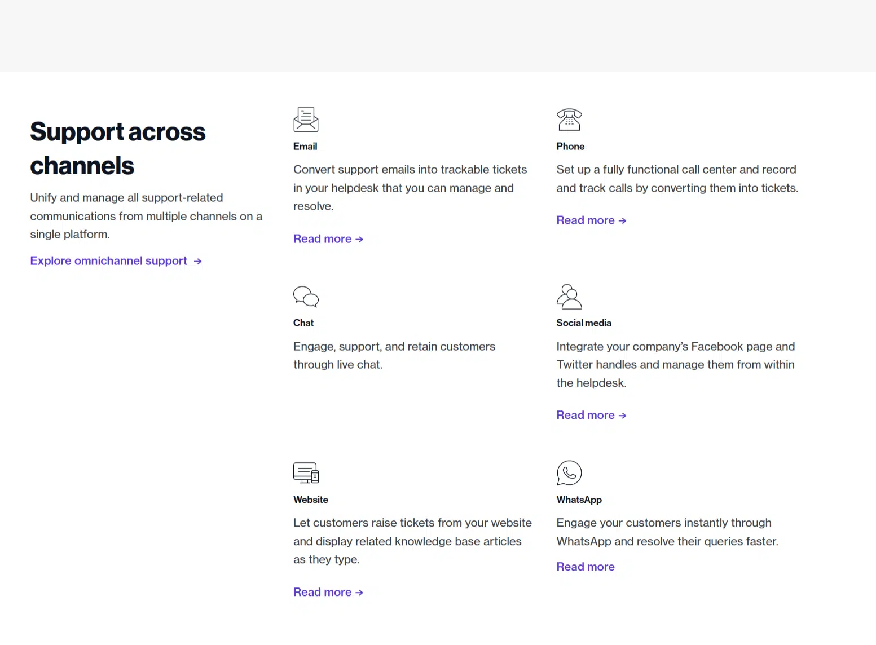Image resolution: width=876 pixels, height=645 pixels.
Task: Click the Phone telephone icon
Action: coord(569,120)
